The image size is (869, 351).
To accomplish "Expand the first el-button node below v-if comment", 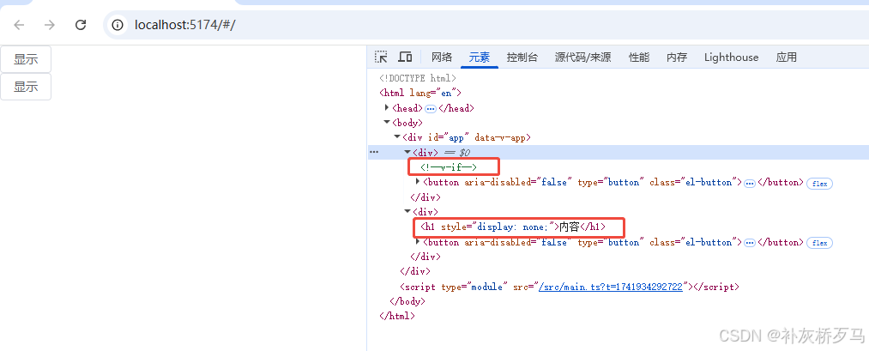I will [x=418, y=181].
